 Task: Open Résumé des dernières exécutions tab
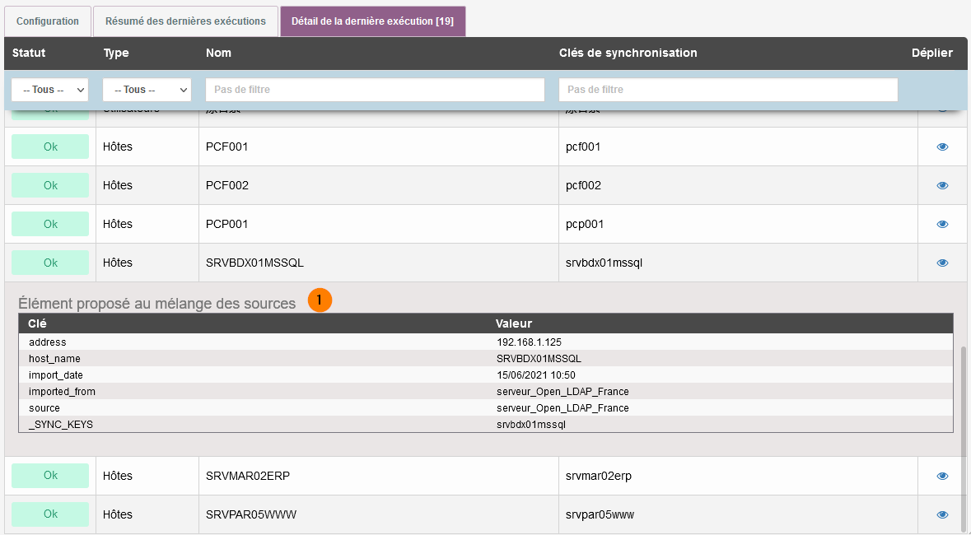pos(185,21)
